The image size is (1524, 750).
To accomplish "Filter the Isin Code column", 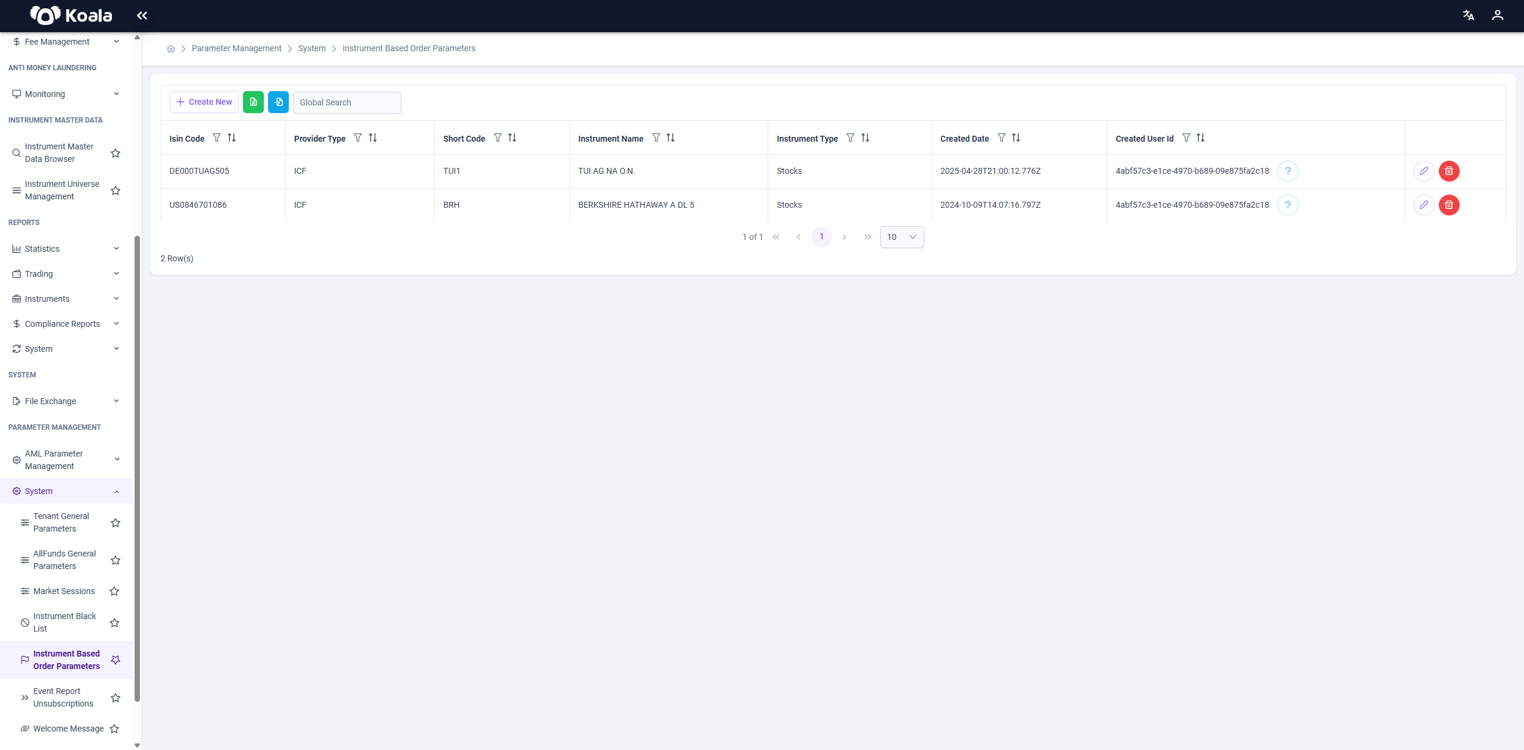I will point(217,138).
